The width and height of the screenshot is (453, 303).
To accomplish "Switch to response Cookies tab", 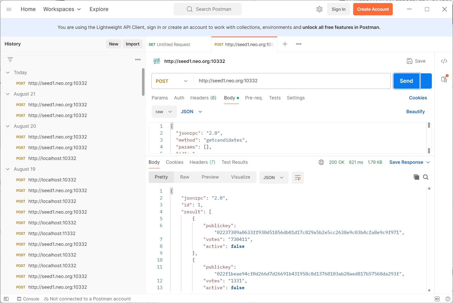I will [x=175, y=162].
